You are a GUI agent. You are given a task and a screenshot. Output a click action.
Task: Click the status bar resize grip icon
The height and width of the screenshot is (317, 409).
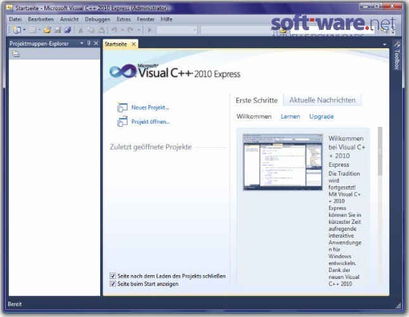point(398,306)
